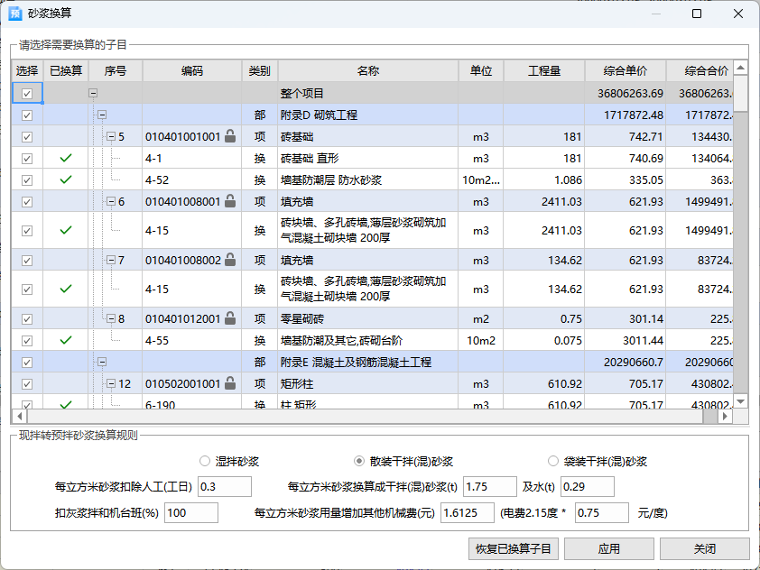760x570 pixels.
Task: Click lock icon beside code 010401012001
Action: point(230,318)
